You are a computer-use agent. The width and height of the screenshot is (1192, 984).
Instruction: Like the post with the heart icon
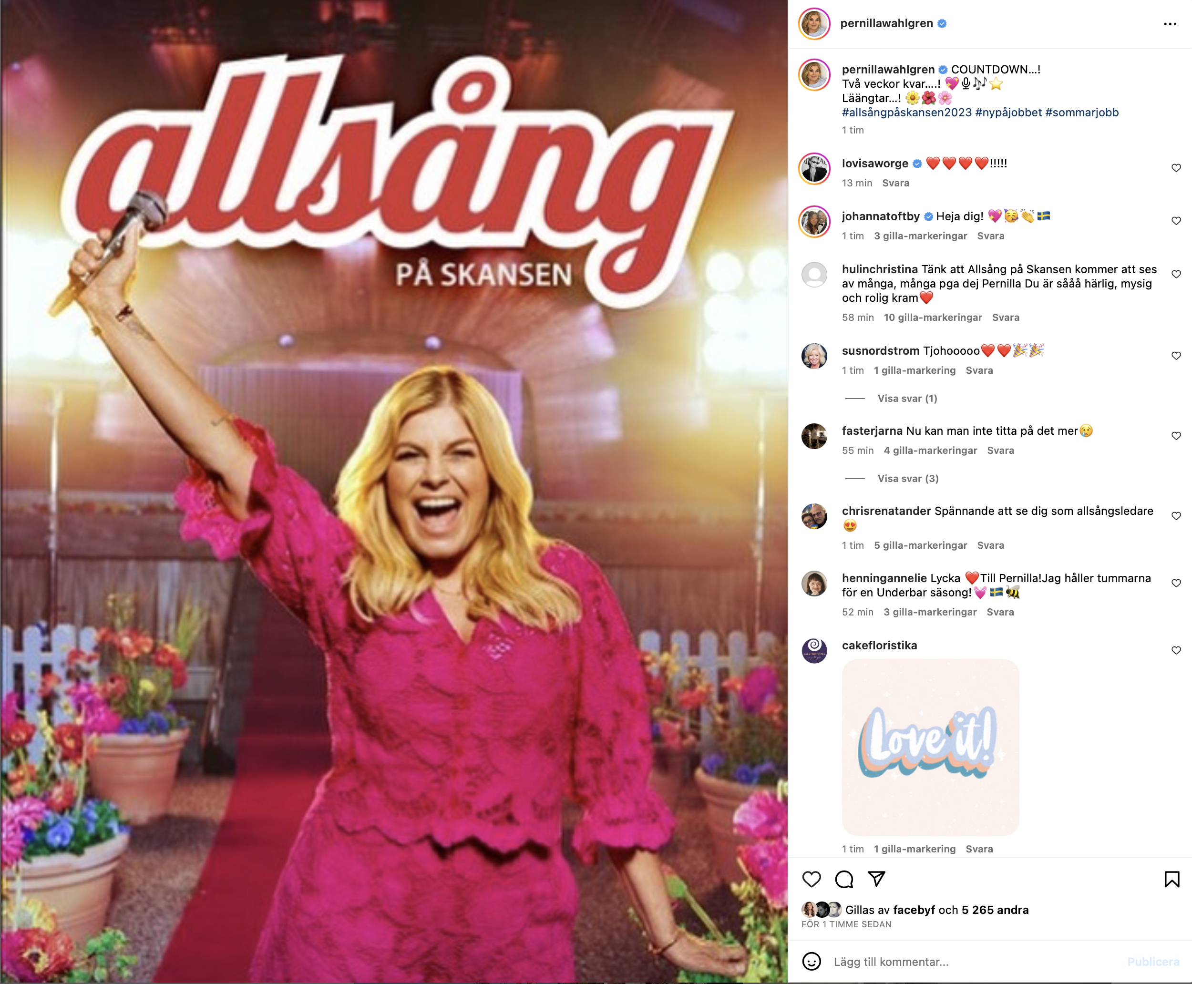click(811, 879)
